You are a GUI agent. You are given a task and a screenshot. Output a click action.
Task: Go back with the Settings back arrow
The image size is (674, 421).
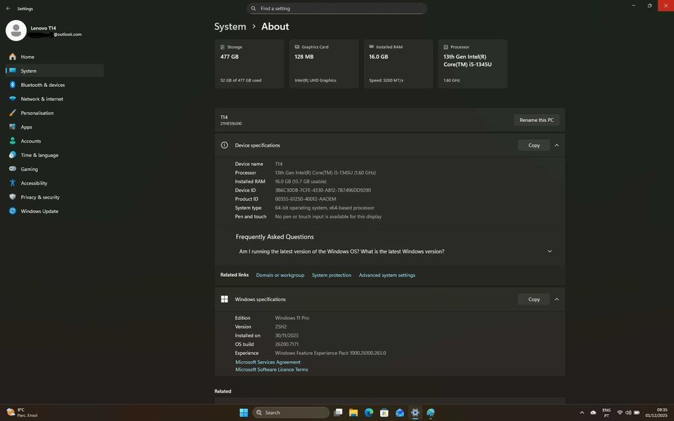[8, 9]
